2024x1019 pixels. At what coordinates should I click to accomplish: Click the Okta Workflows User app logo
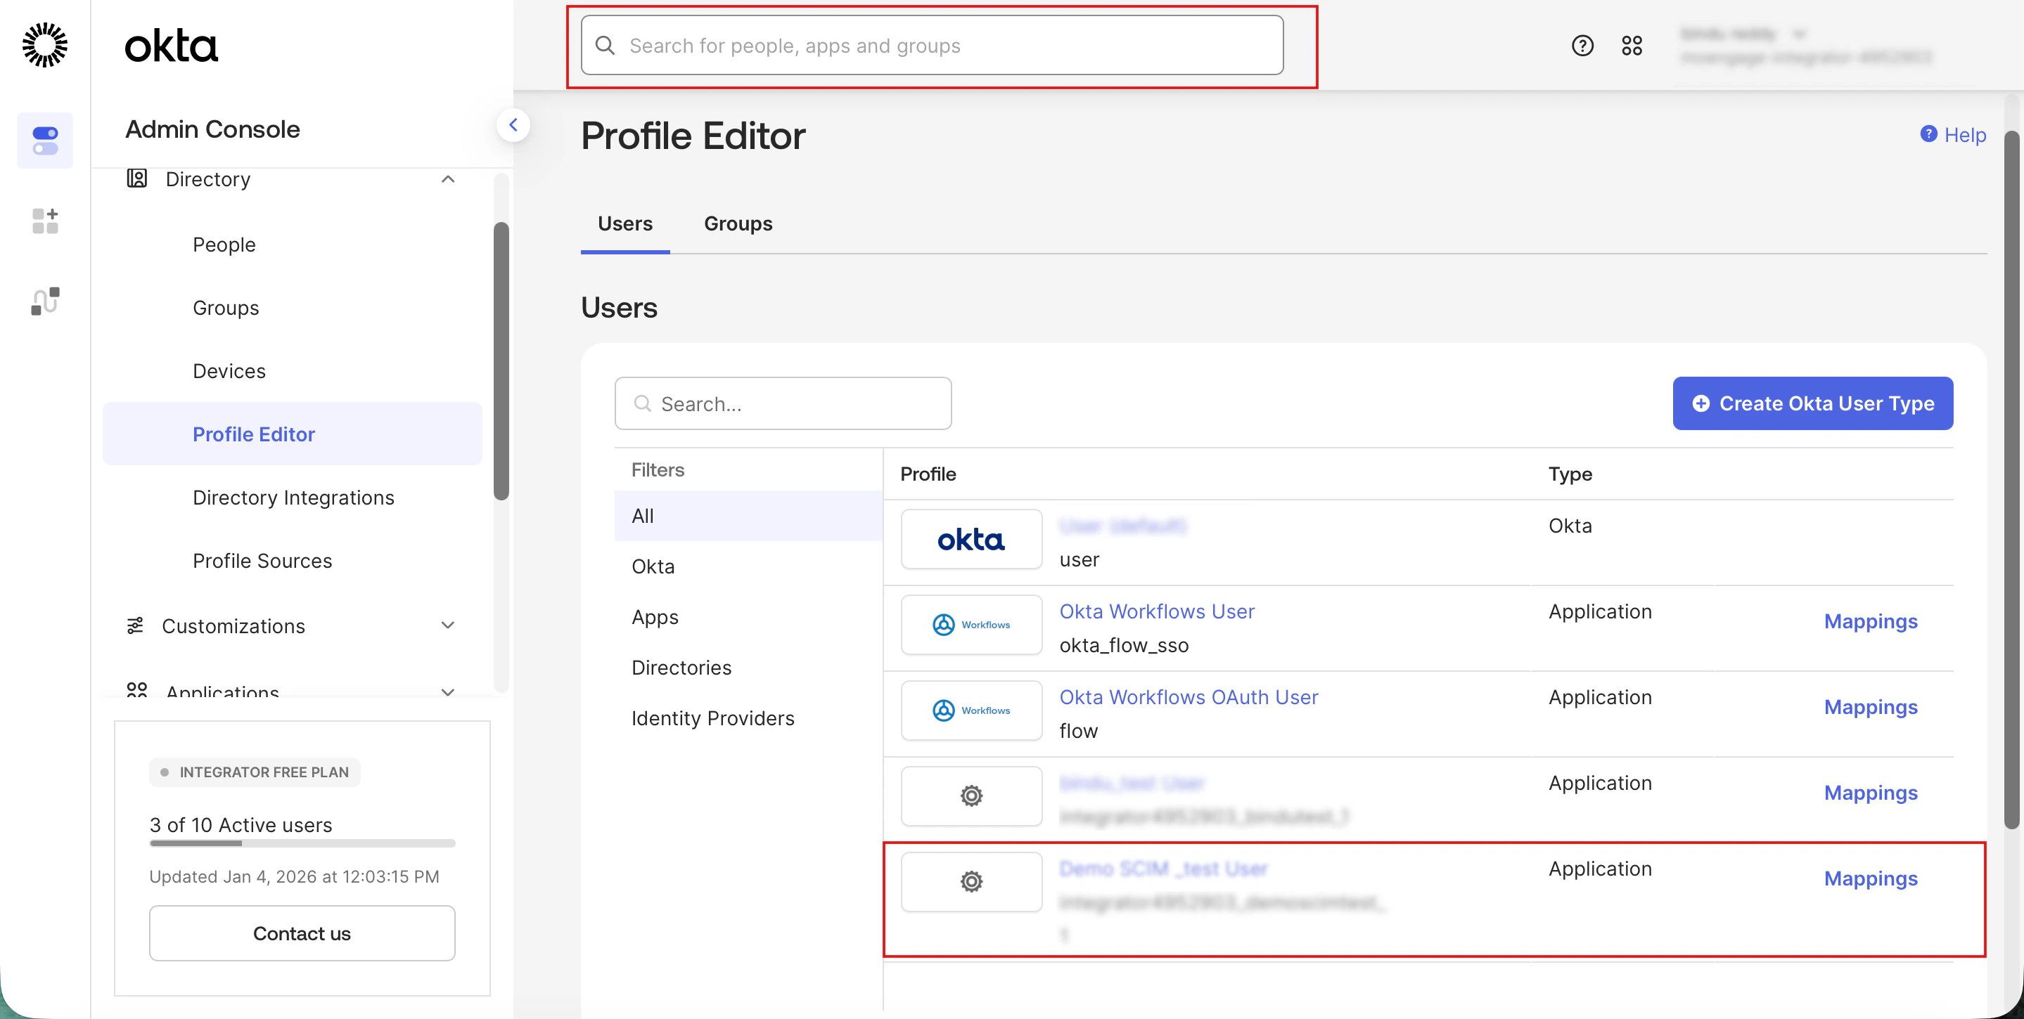(971, 624)
